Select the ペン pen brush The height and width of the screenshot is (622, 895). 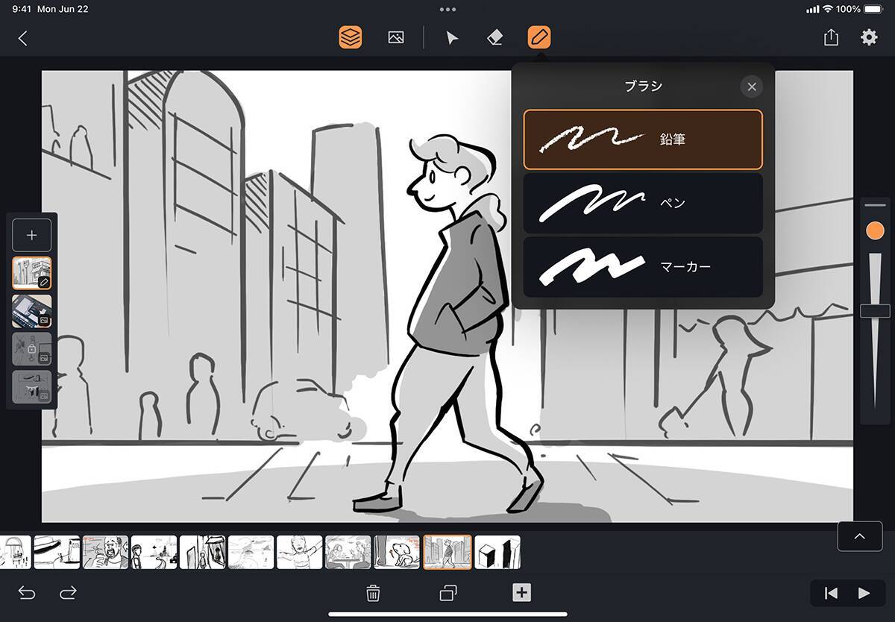643,203
